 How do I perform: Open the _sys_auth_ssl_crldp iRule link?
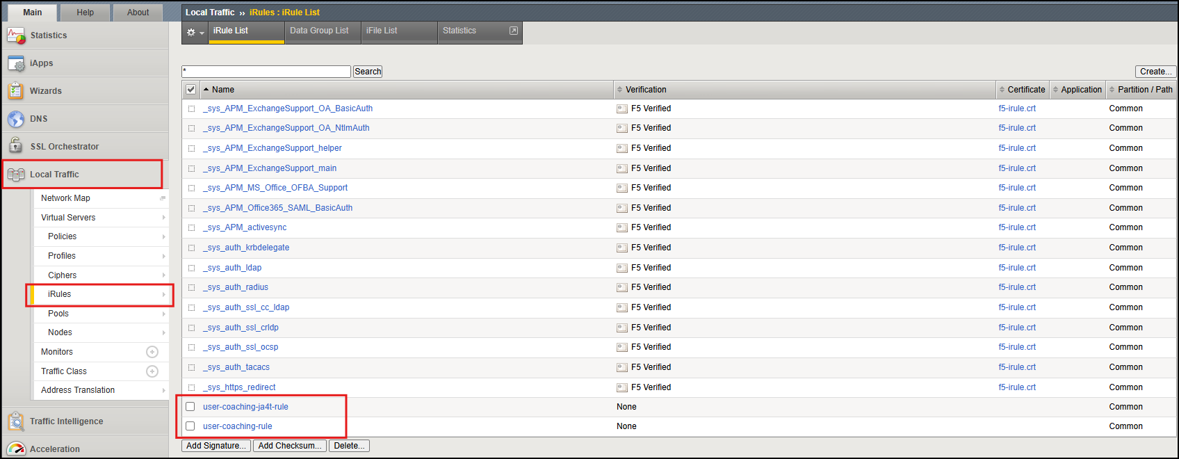(x=241, y=328)
